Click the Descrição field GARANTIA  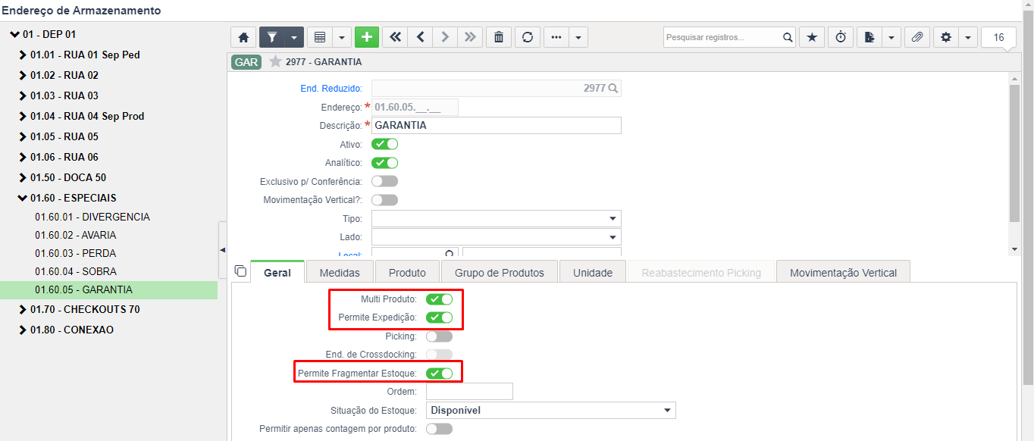[497, 125]
